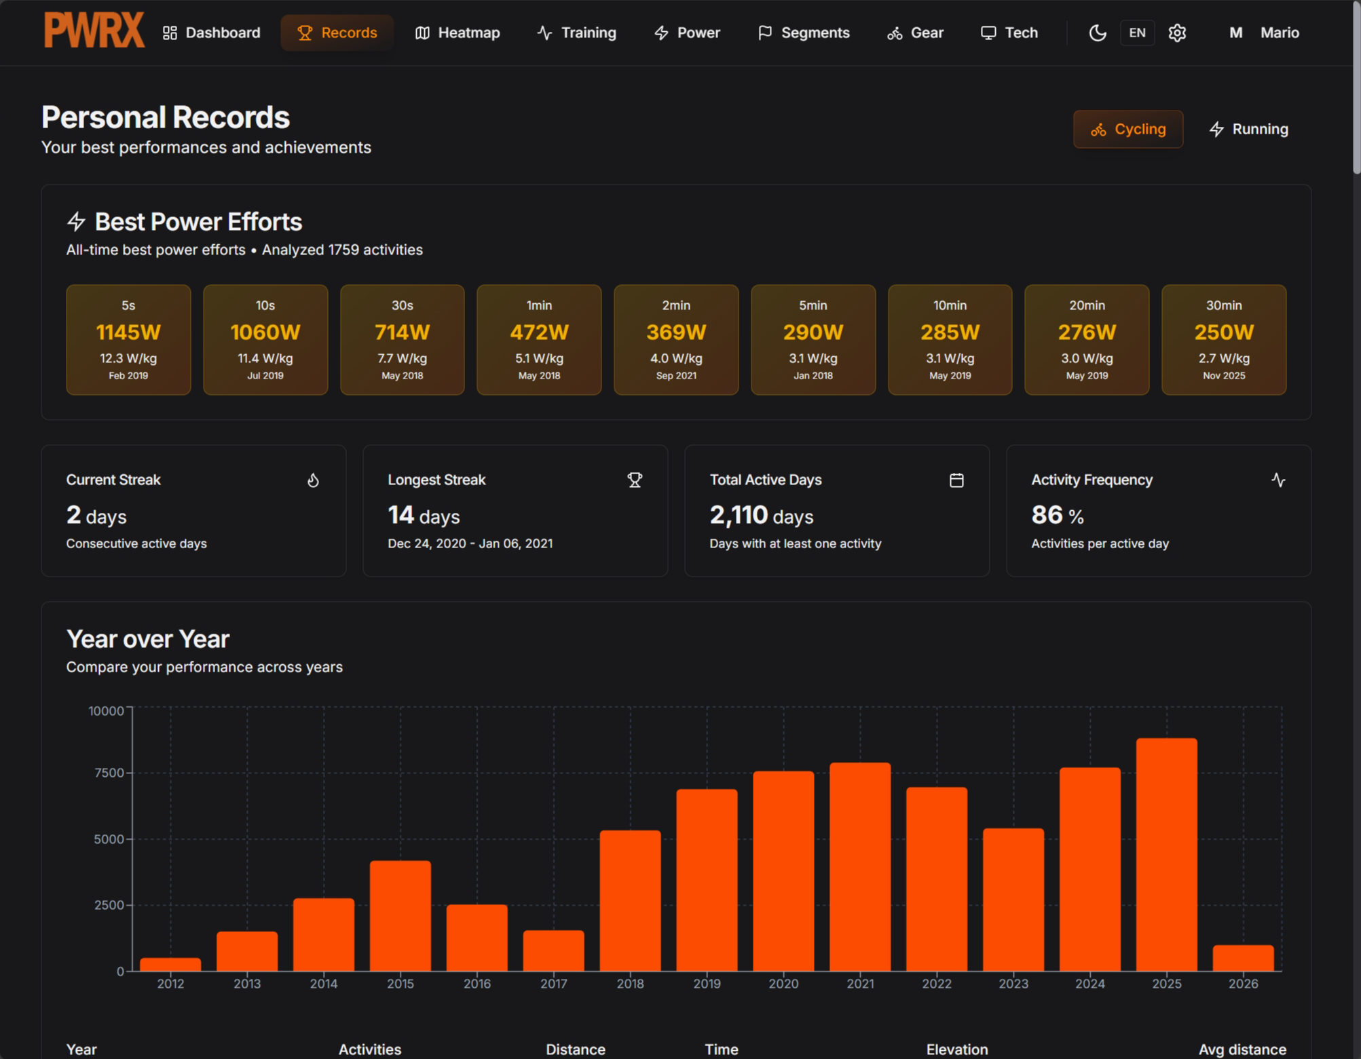Click the Current Streak flame icon
The height and width of the screenshot is (1059, 1361).
click(x=313, y=480)
